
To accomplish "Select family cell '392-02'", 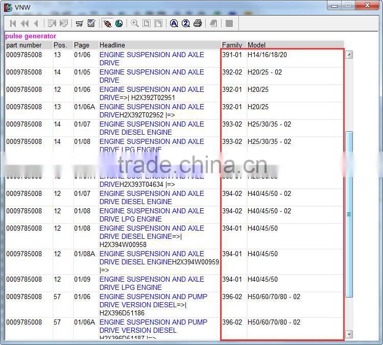I will 232,72.
